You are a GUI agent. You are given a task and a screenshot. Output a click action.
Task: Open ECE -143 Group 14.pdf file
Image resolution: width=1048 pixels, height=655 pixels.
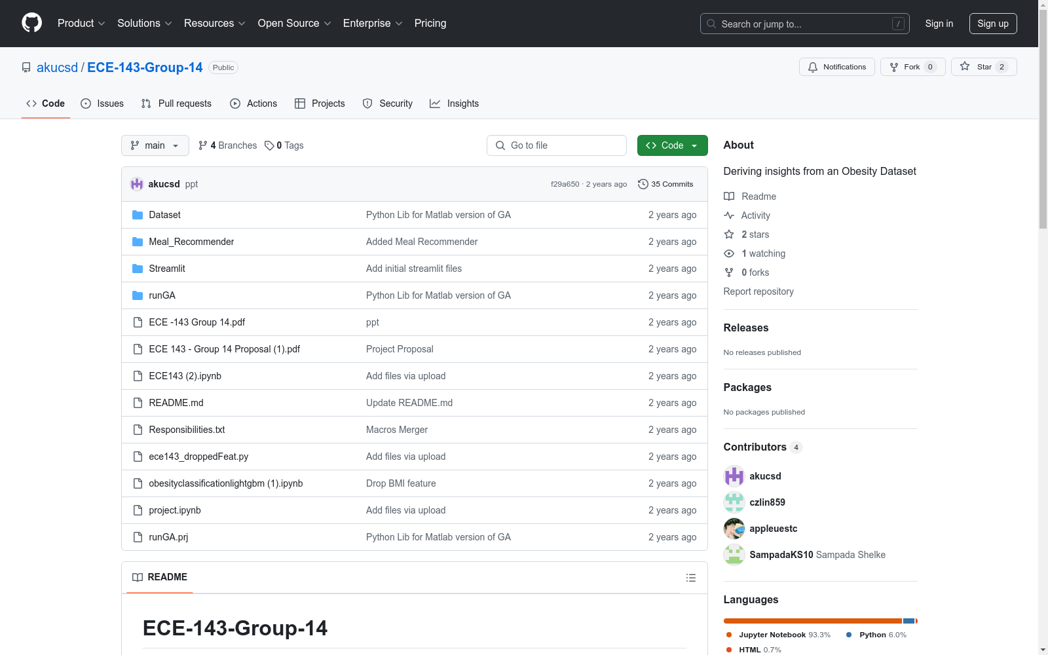tap(197, 322)
